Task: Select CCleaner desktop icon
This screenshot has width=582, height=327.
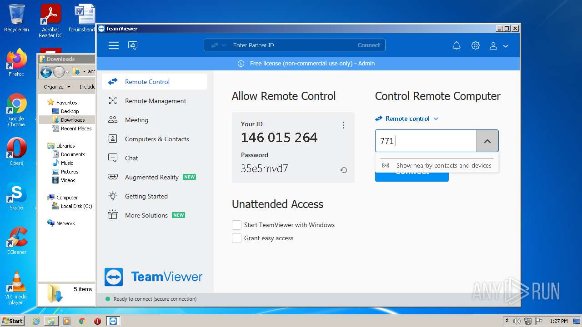Action: coord(16,241)
